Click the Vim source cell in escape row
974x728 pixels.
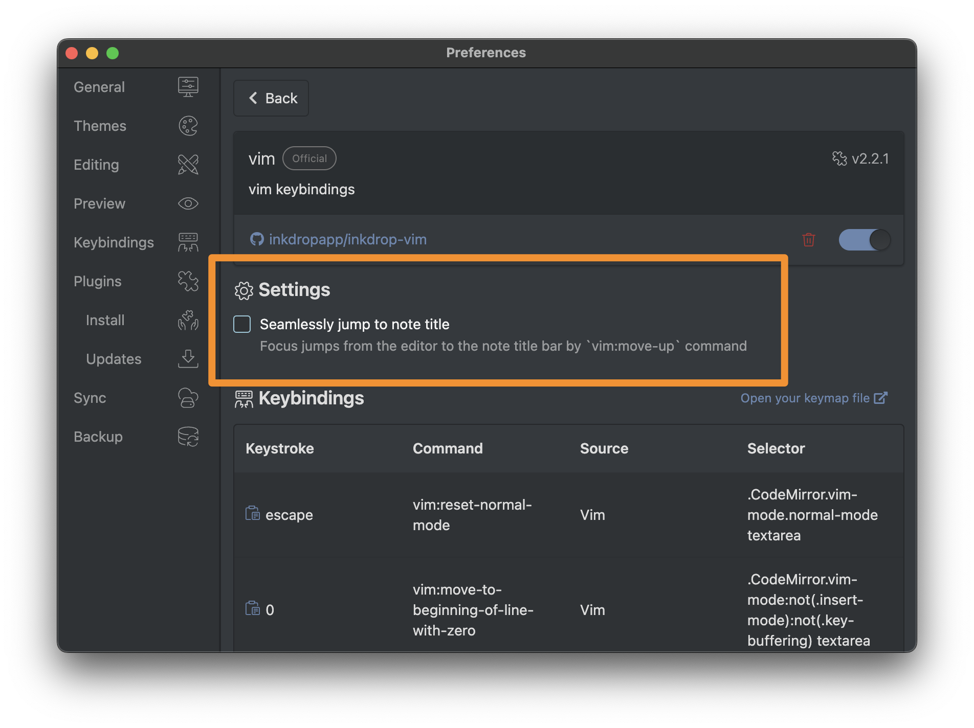(592, 515)
